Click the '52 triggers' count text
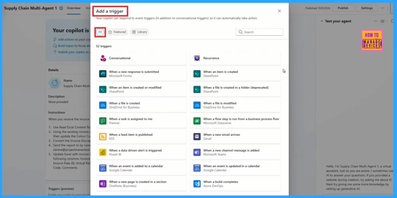The width and height of the screenshot is (397, 198). tap(104, 46)
